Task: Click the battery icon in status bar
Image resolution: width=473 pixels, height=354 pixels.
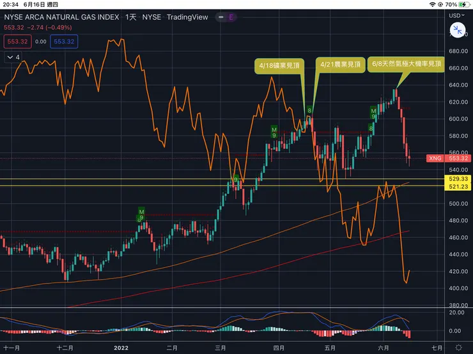Action: (x=464, y=4)
